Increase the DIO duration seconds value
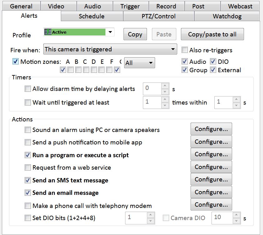Screen dimensions: 263x235 tap(236, 215)
